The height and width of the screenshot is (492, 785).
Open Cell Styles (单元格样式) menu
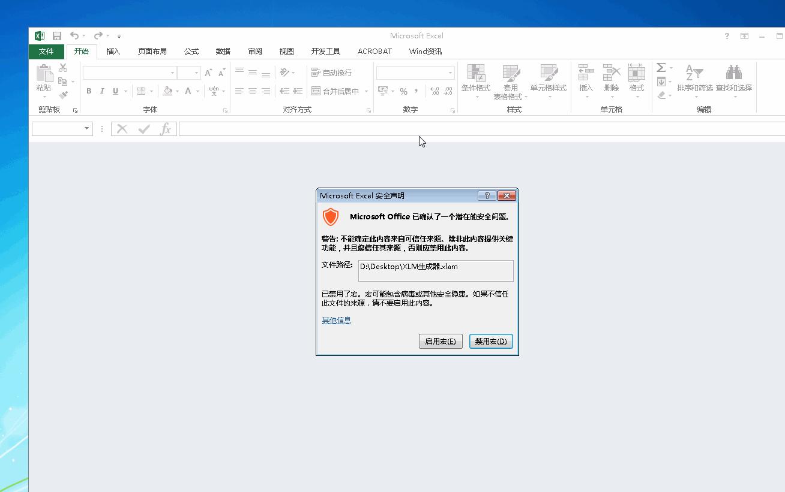(x=549, y=82)
